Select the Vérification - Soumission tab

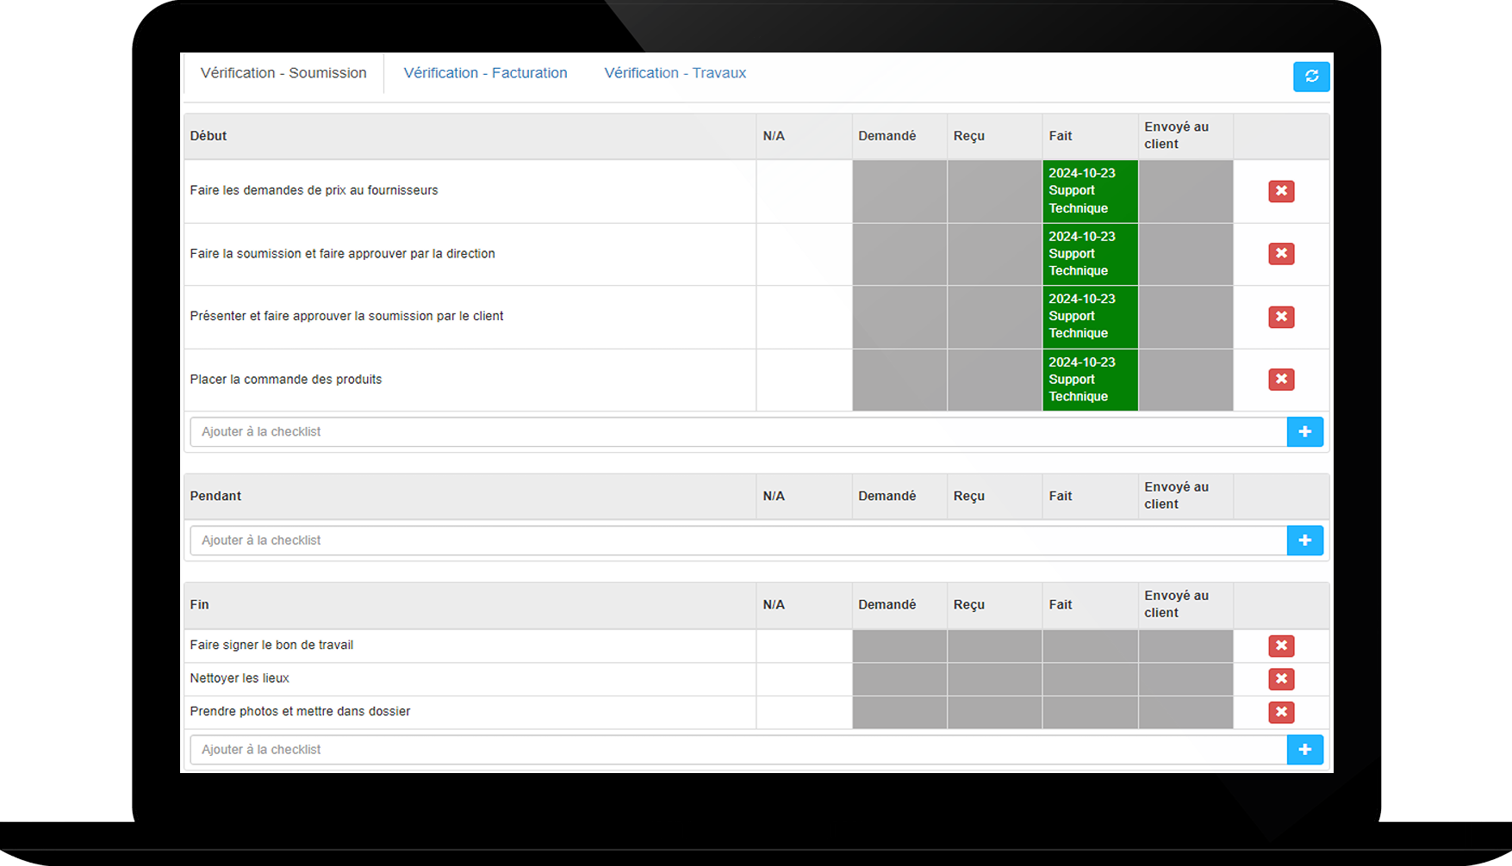pyautogui.click(x=283, y=73)
